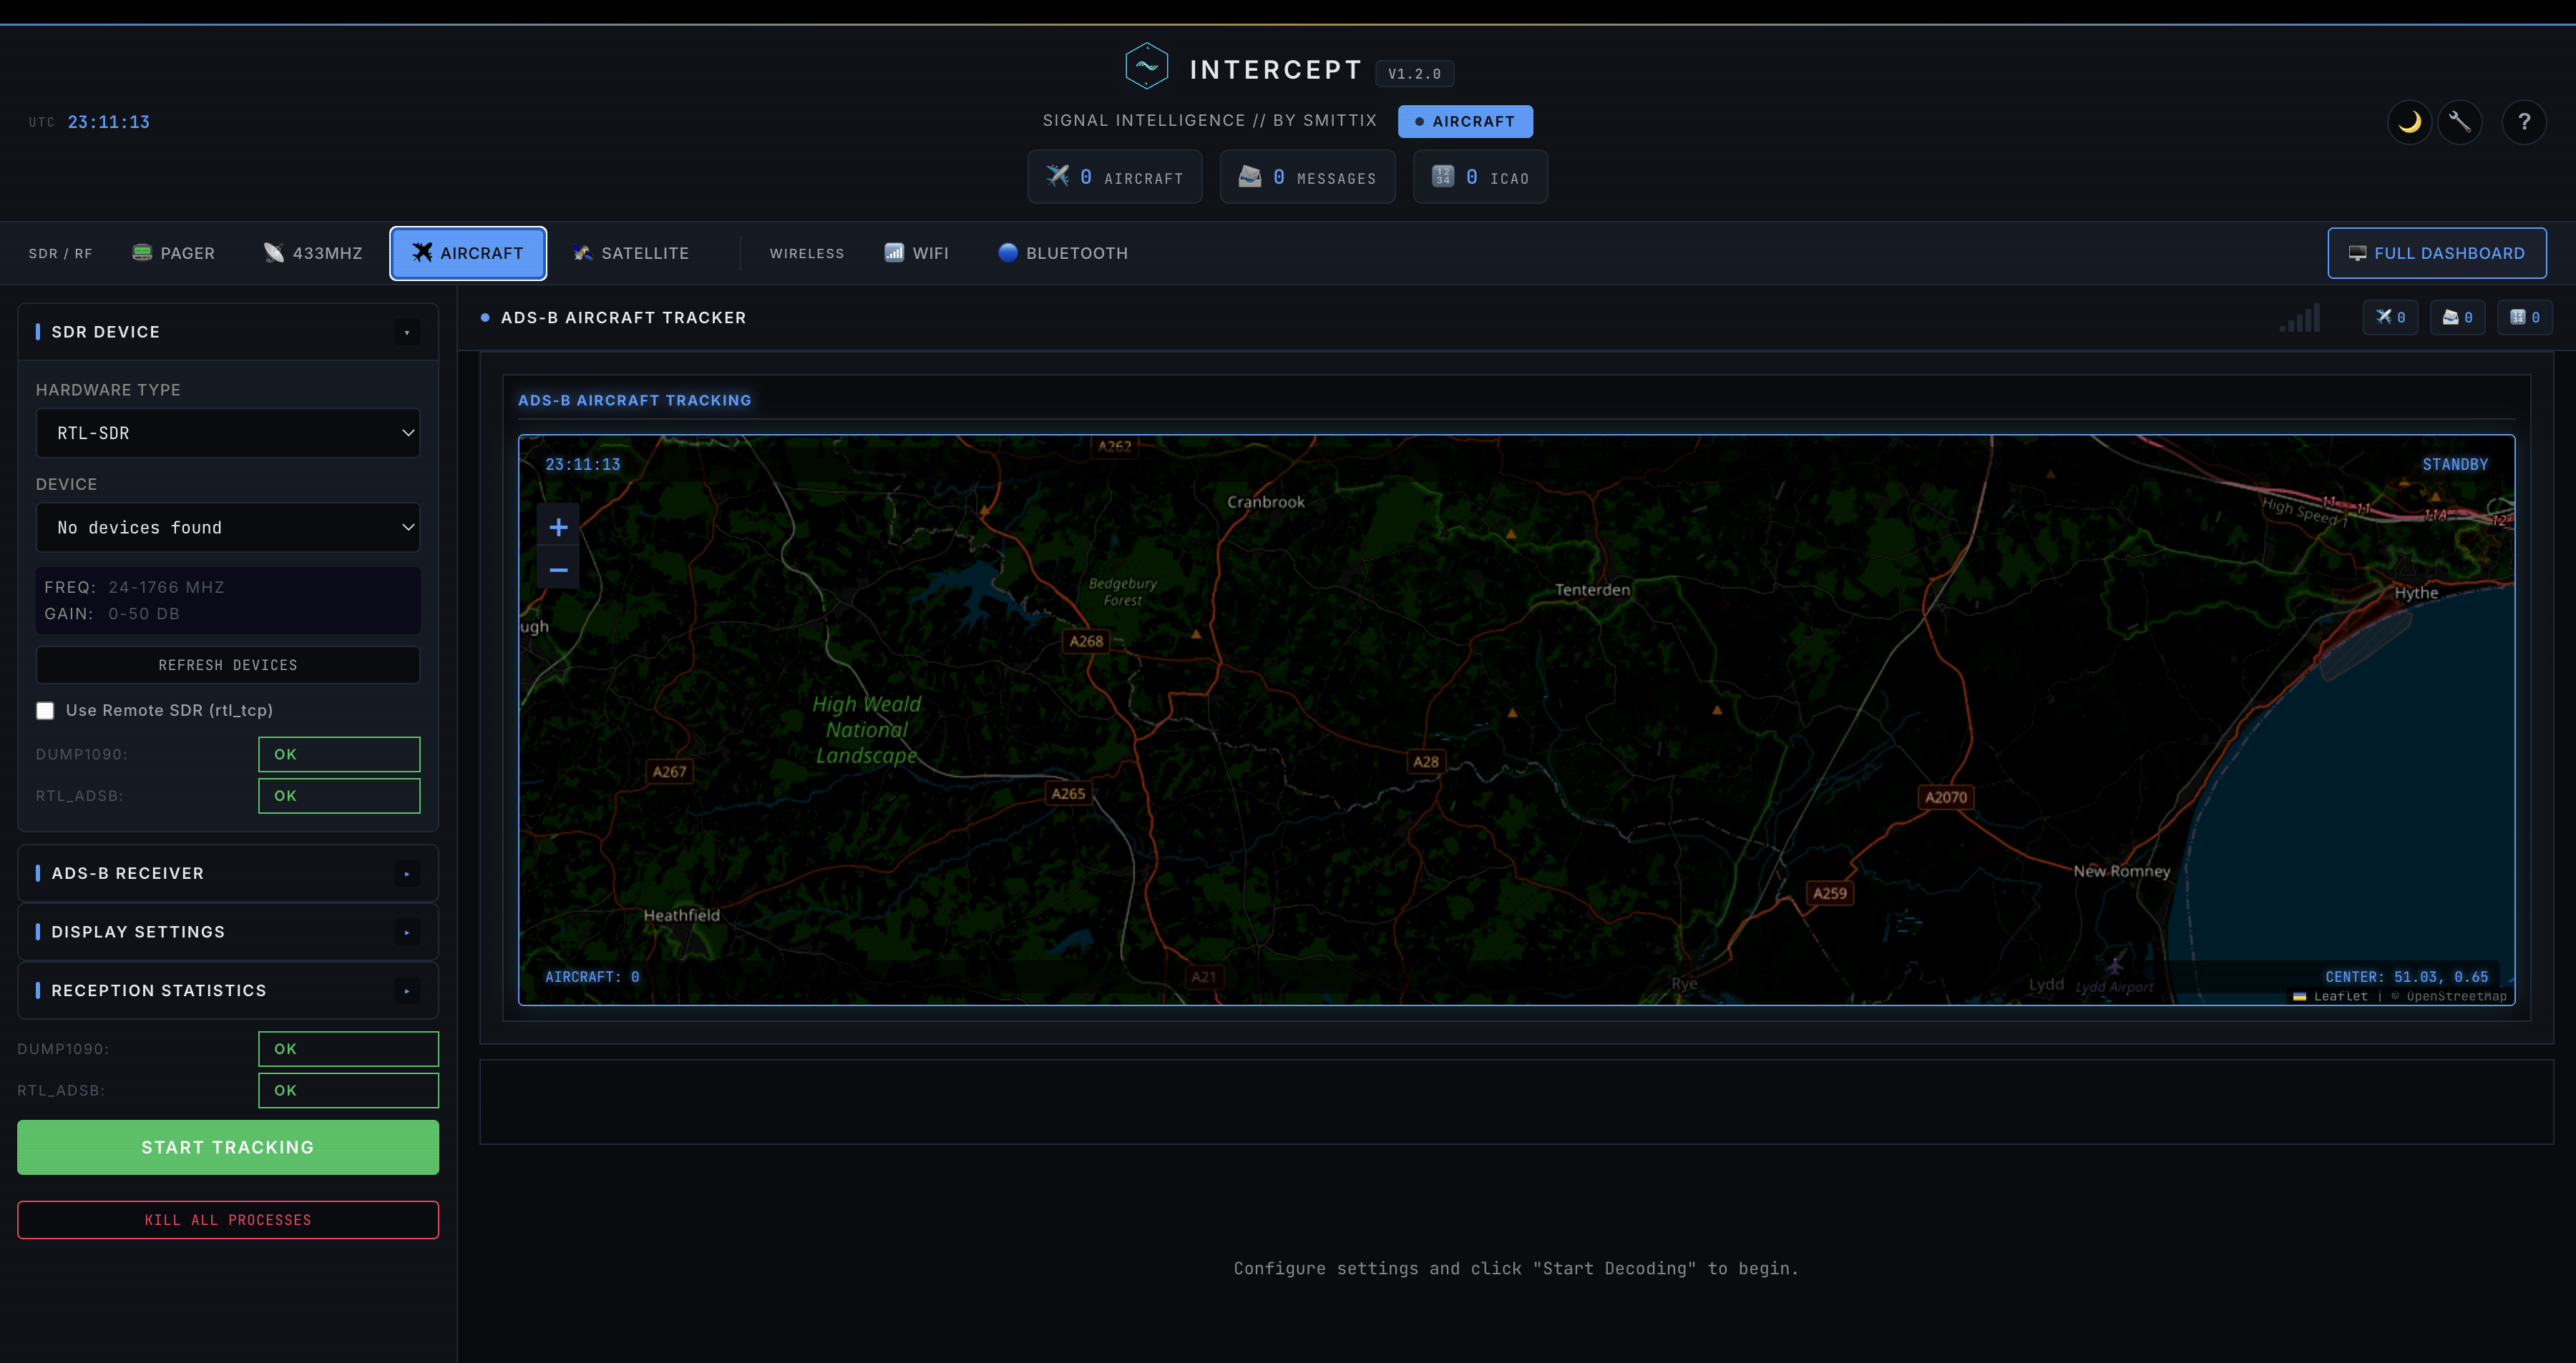Click the Cranbrook label on map
Image resolution: width=2576 pixels, height=1363 pixels.
(x=1266, y=501)
